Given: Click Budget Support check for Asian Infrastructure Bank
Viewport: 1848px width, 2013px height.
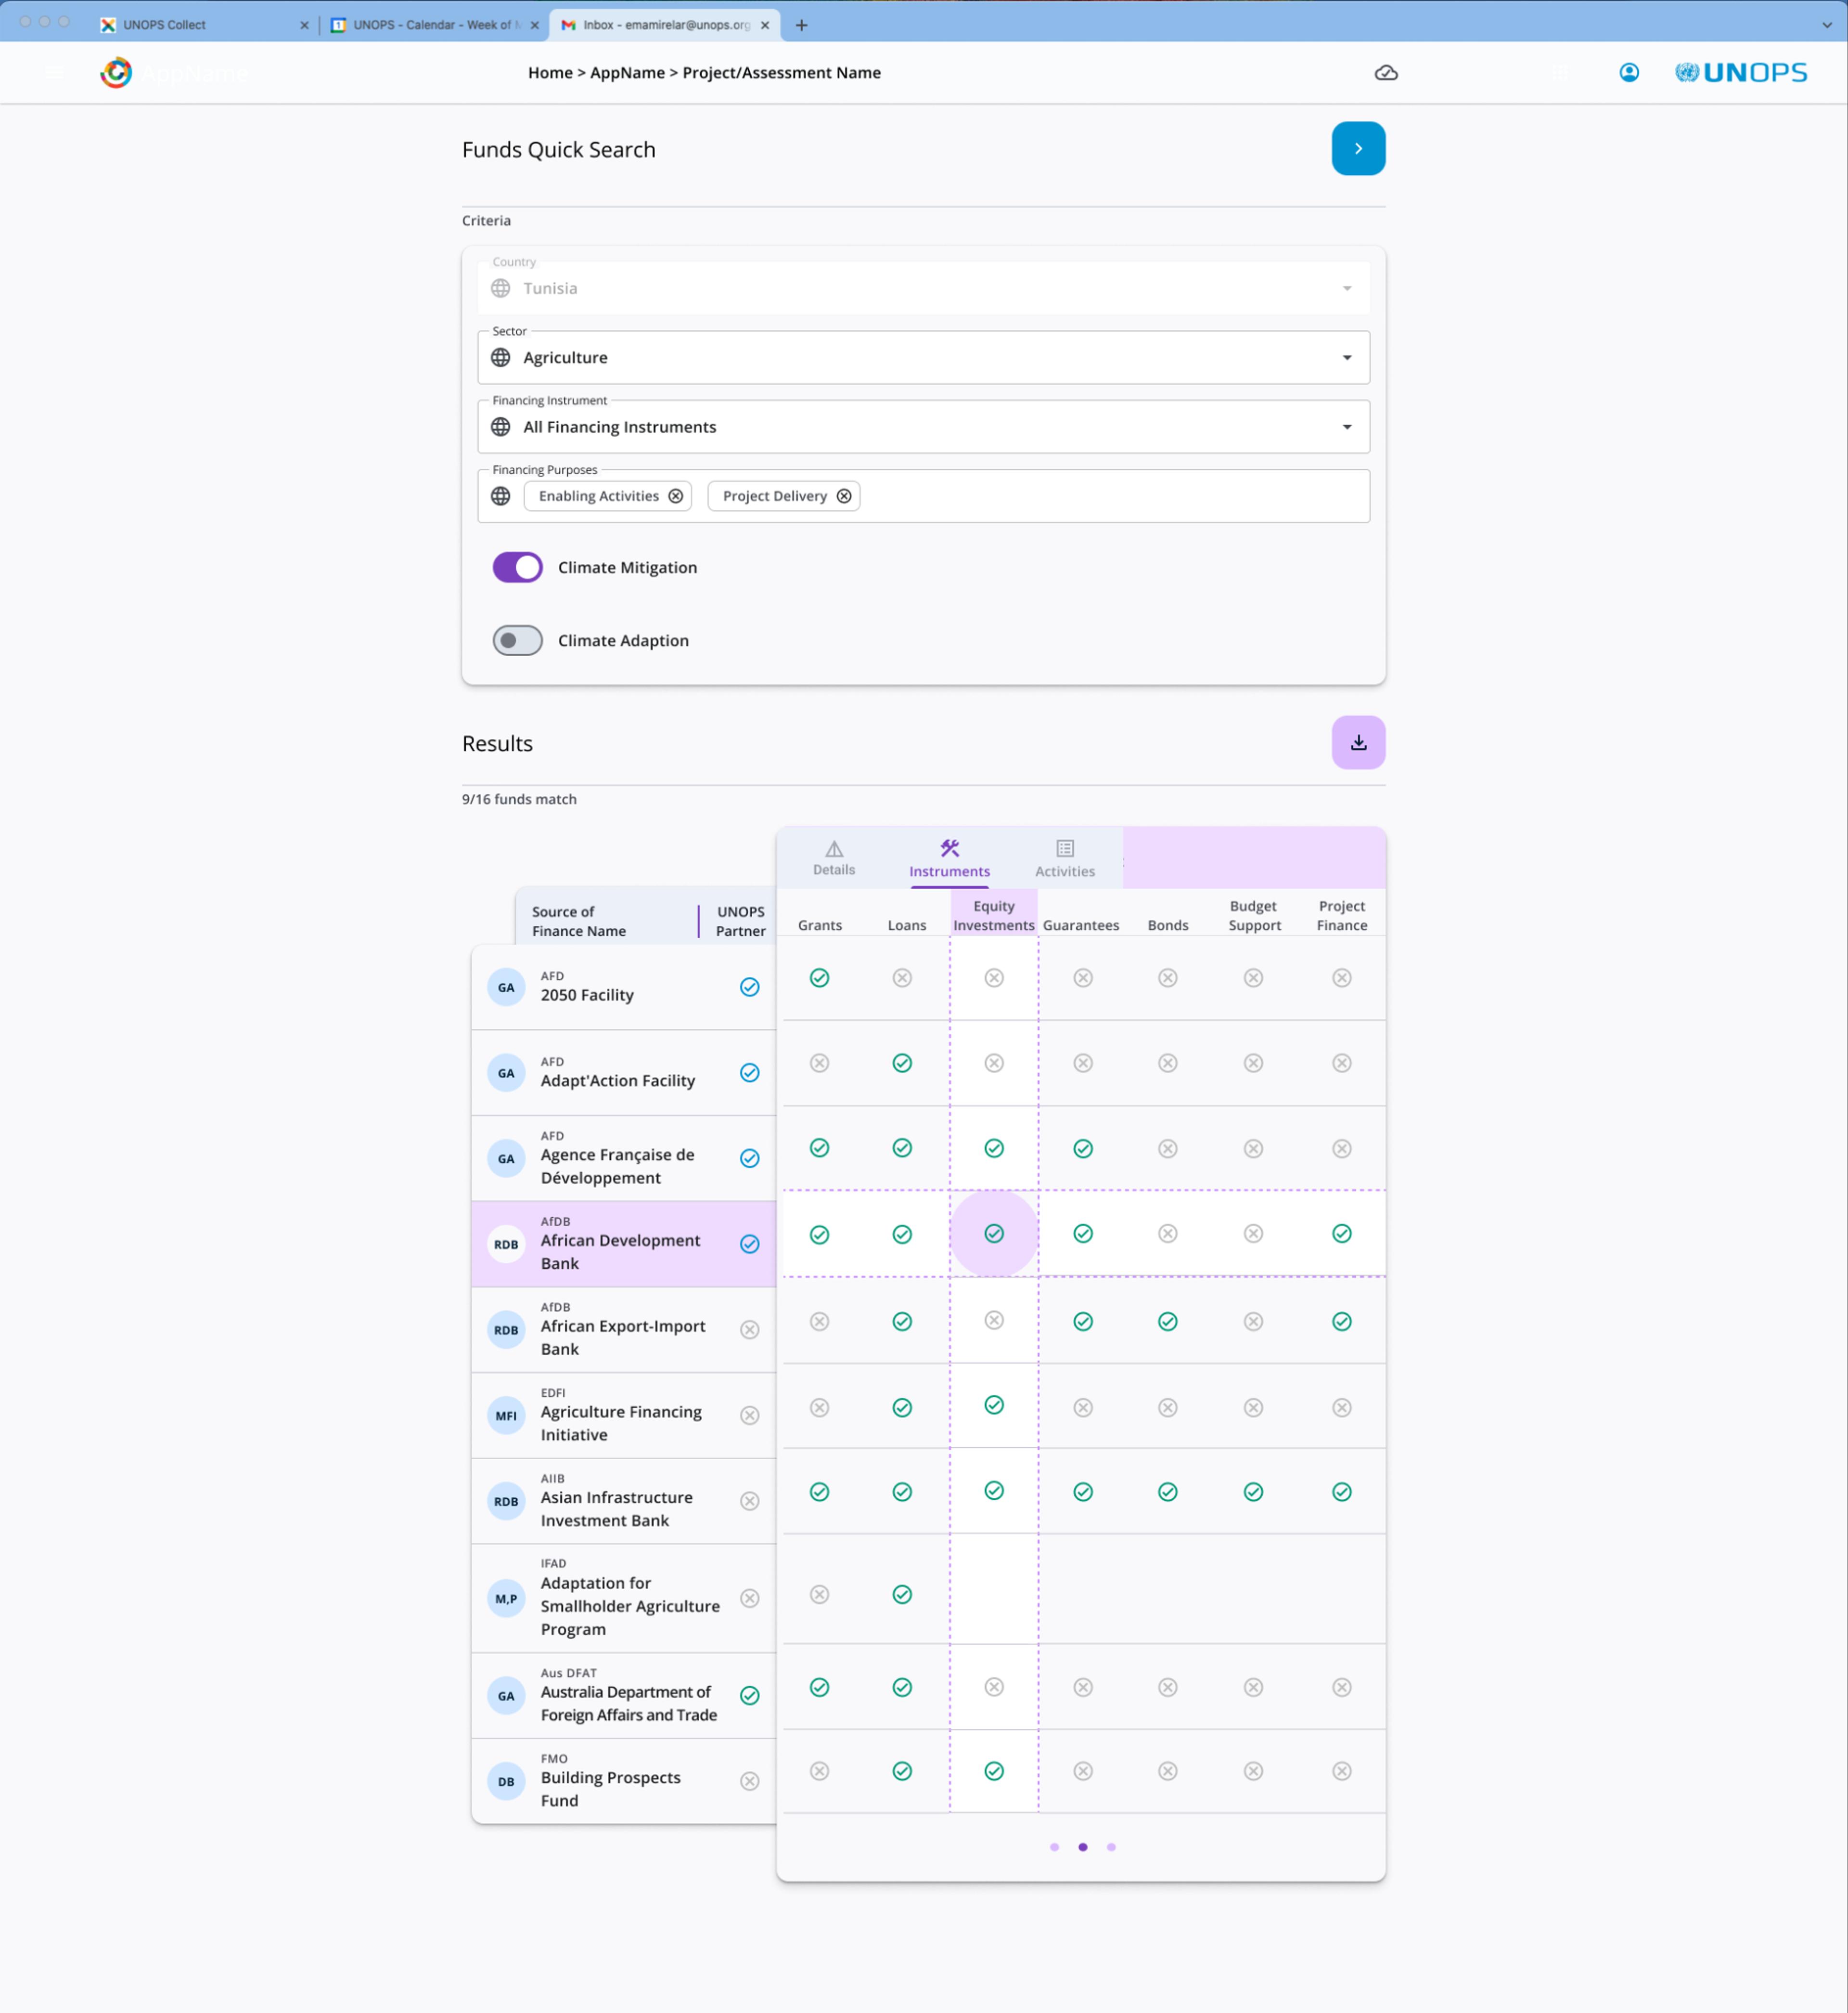Looking at the screenshot, I should (1253, 1492).
